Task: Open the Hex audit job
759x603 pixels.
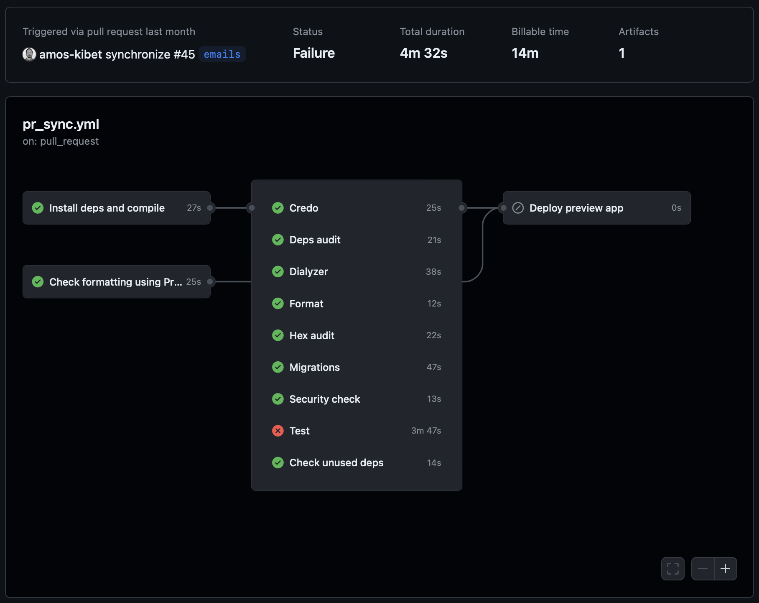Action: coord(312,335)
